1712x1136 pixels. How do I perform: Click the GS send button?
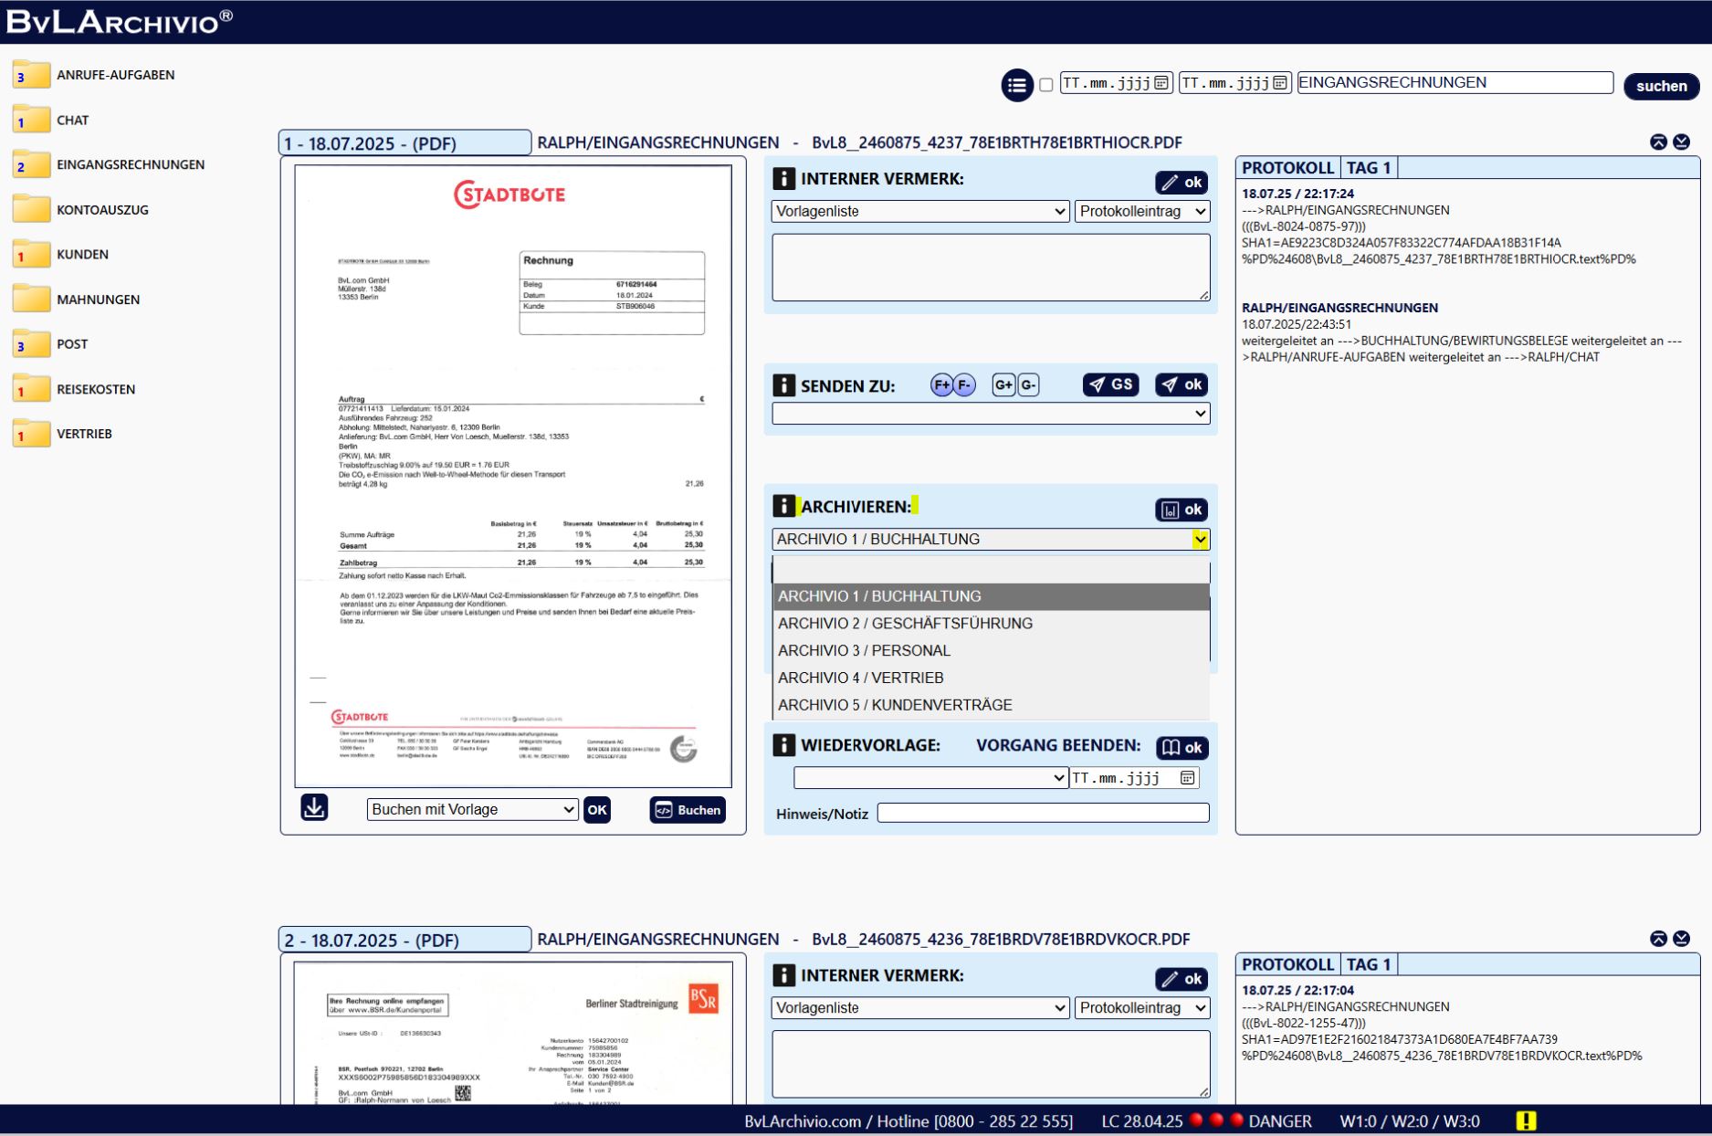click(x=1110, y=385)
